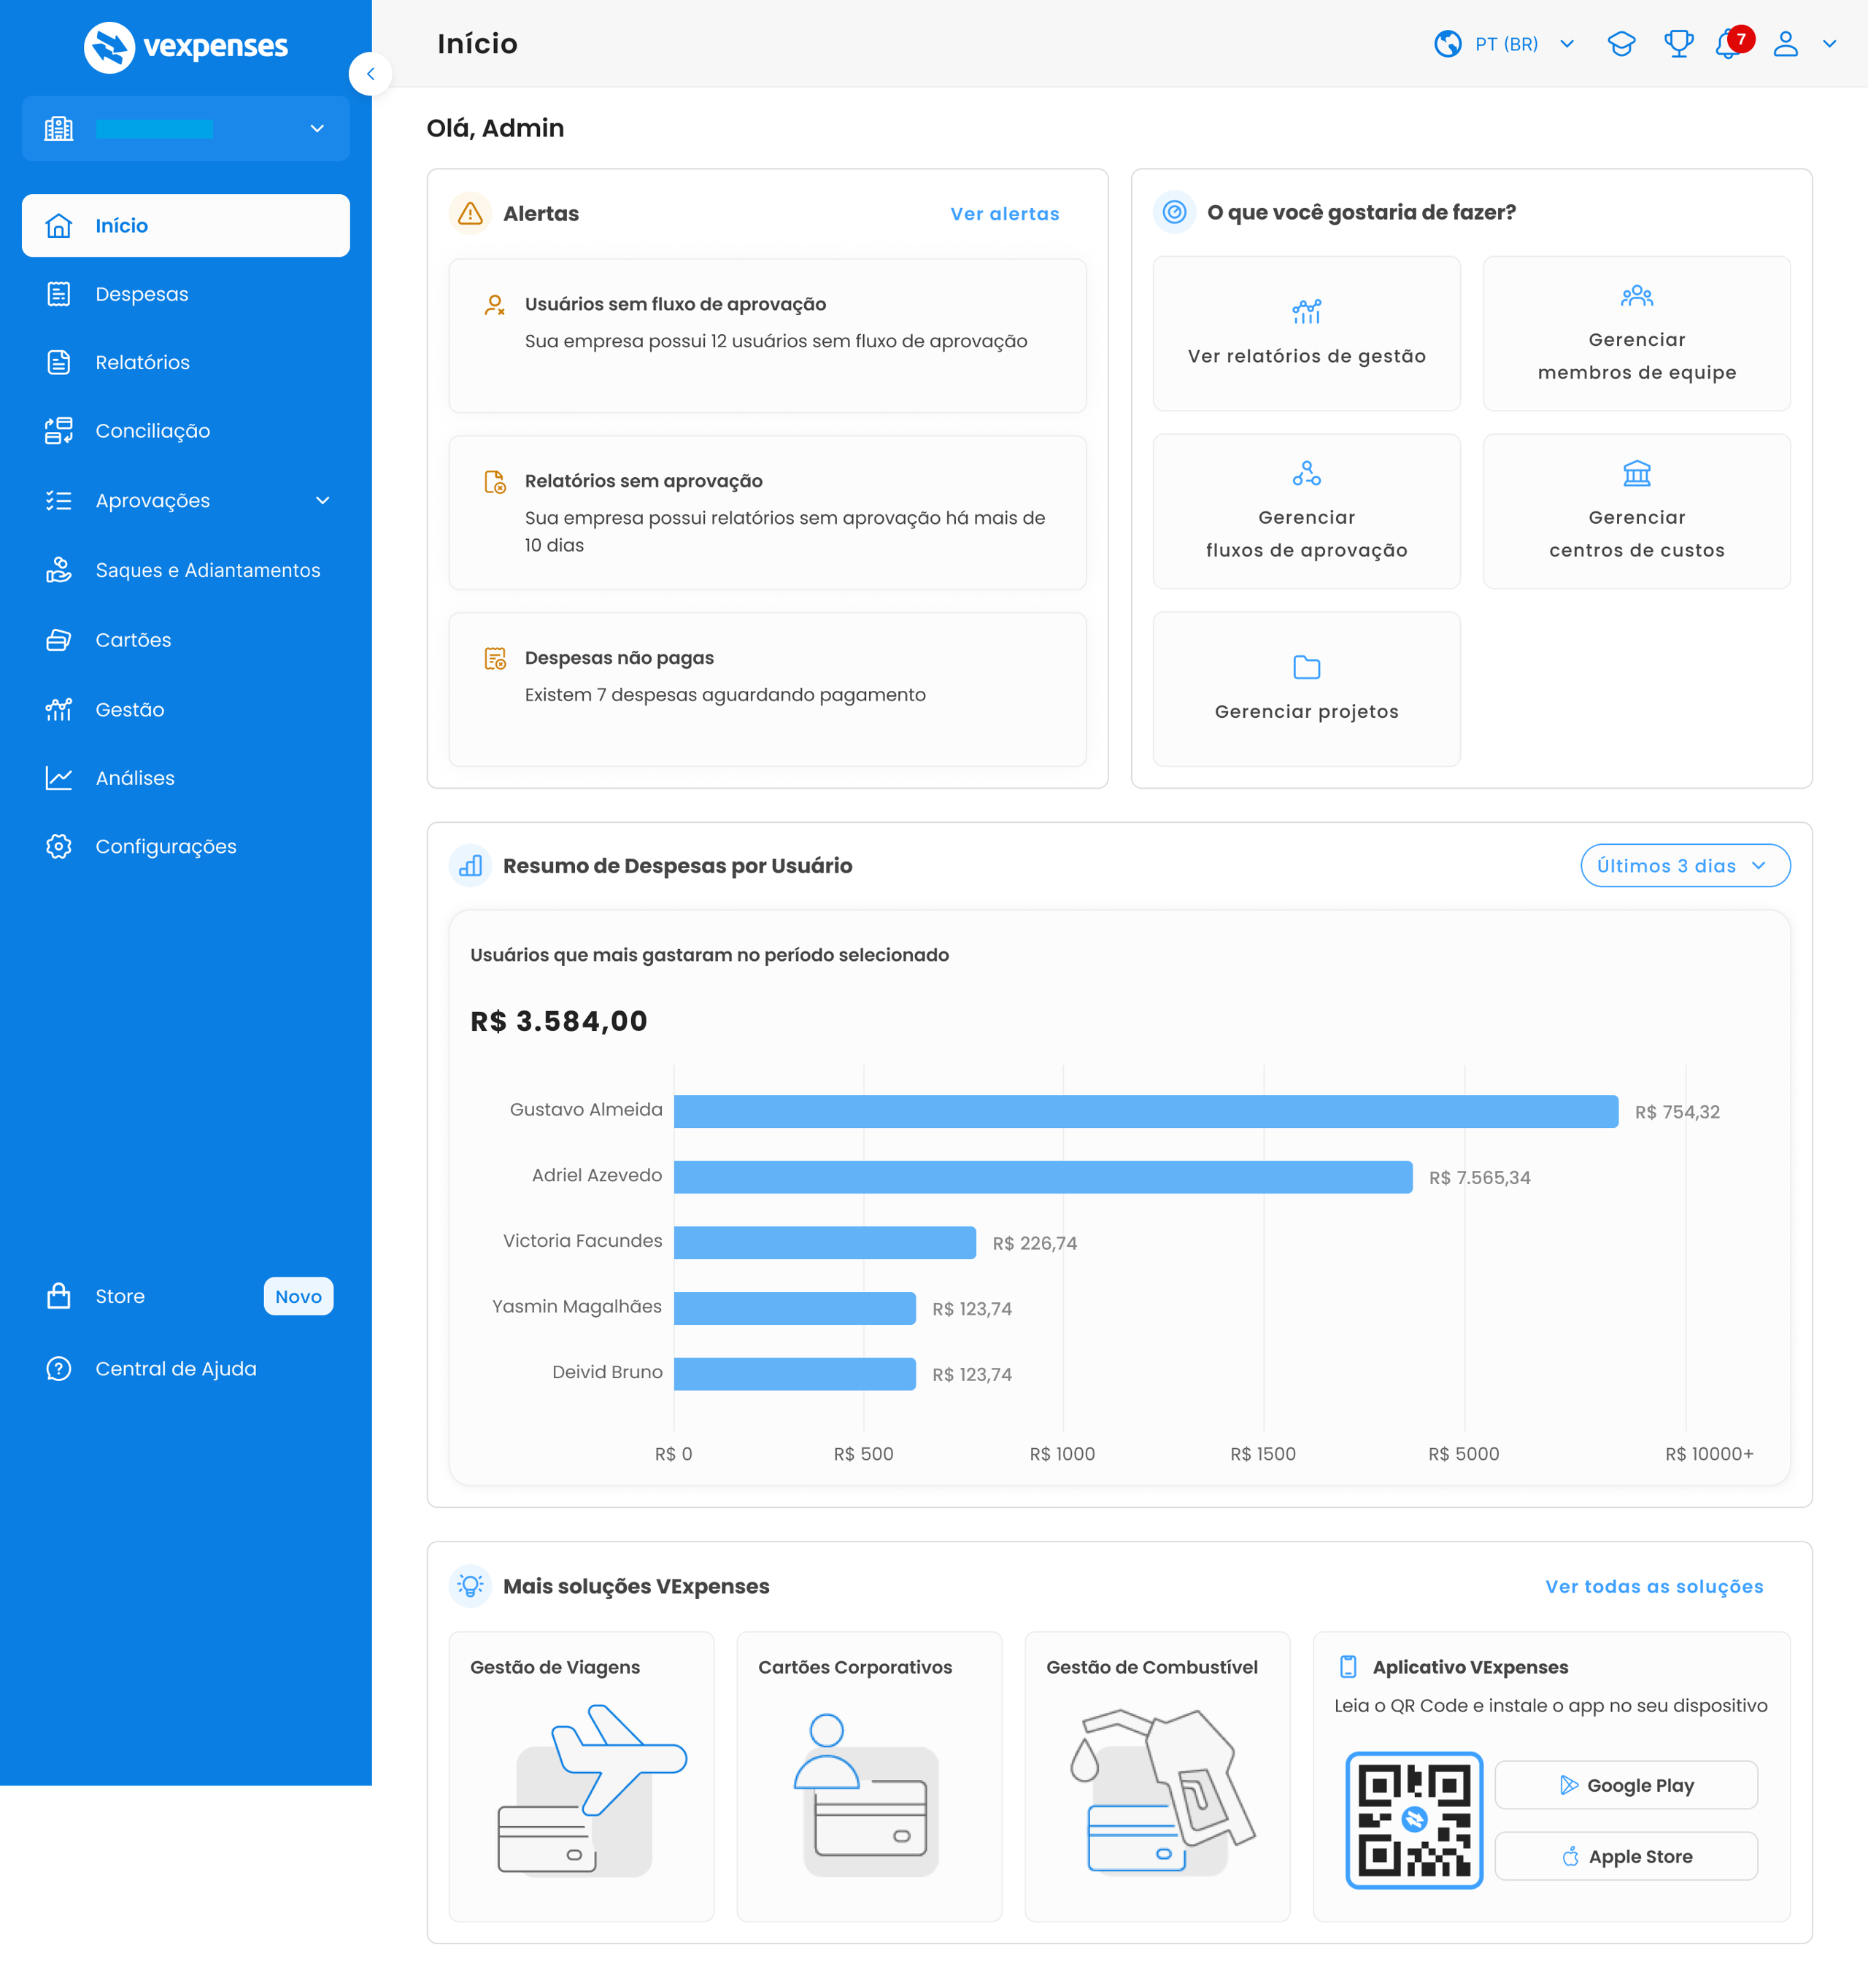
Task: Click Deivid Bruno's bar in chart
Action: (795, 1374)
